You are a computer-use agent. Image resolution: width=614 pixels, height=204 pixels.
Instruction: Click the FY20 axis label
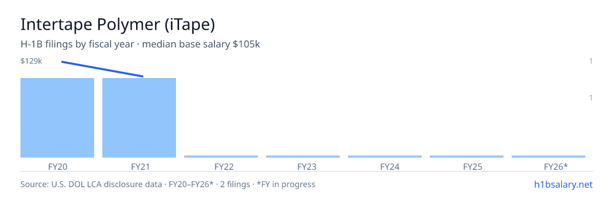(57, 166)
